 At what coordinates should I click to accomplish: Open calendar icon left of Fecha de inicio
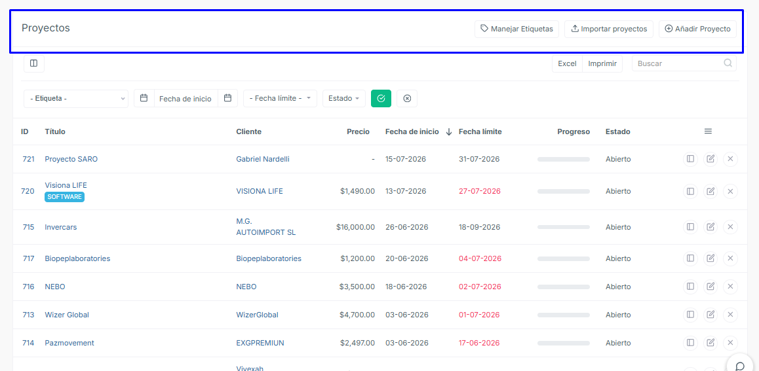(144, 98)
